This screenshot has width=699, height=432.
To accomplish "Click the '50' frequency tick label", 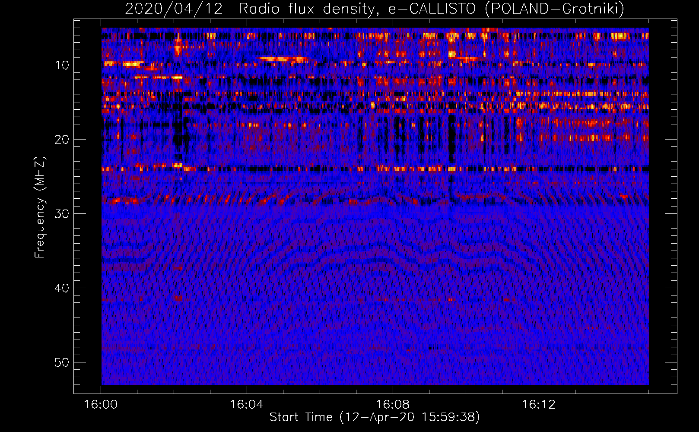I will [x=62, y=362].
